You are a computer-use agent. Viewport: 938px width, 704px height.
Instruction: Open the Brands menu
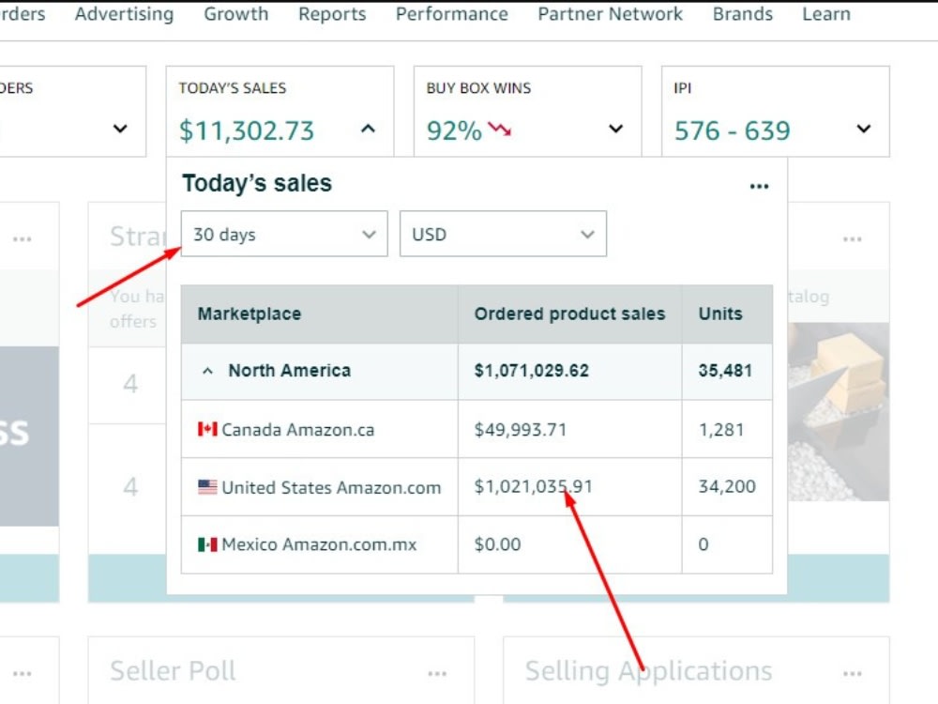(x=742, y=14)
